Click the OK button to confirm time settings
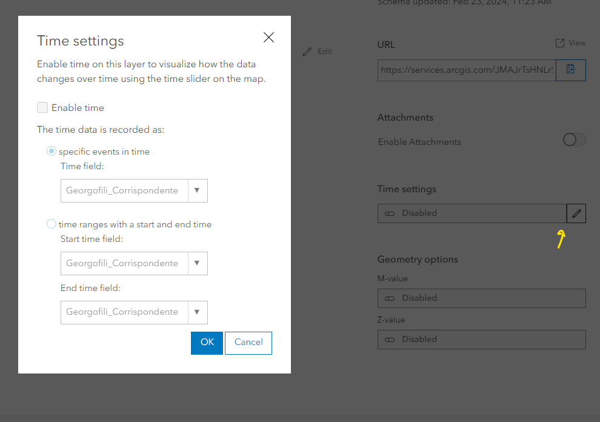Image resolution: width=600 pixels, height=422 pixels. 205,343
